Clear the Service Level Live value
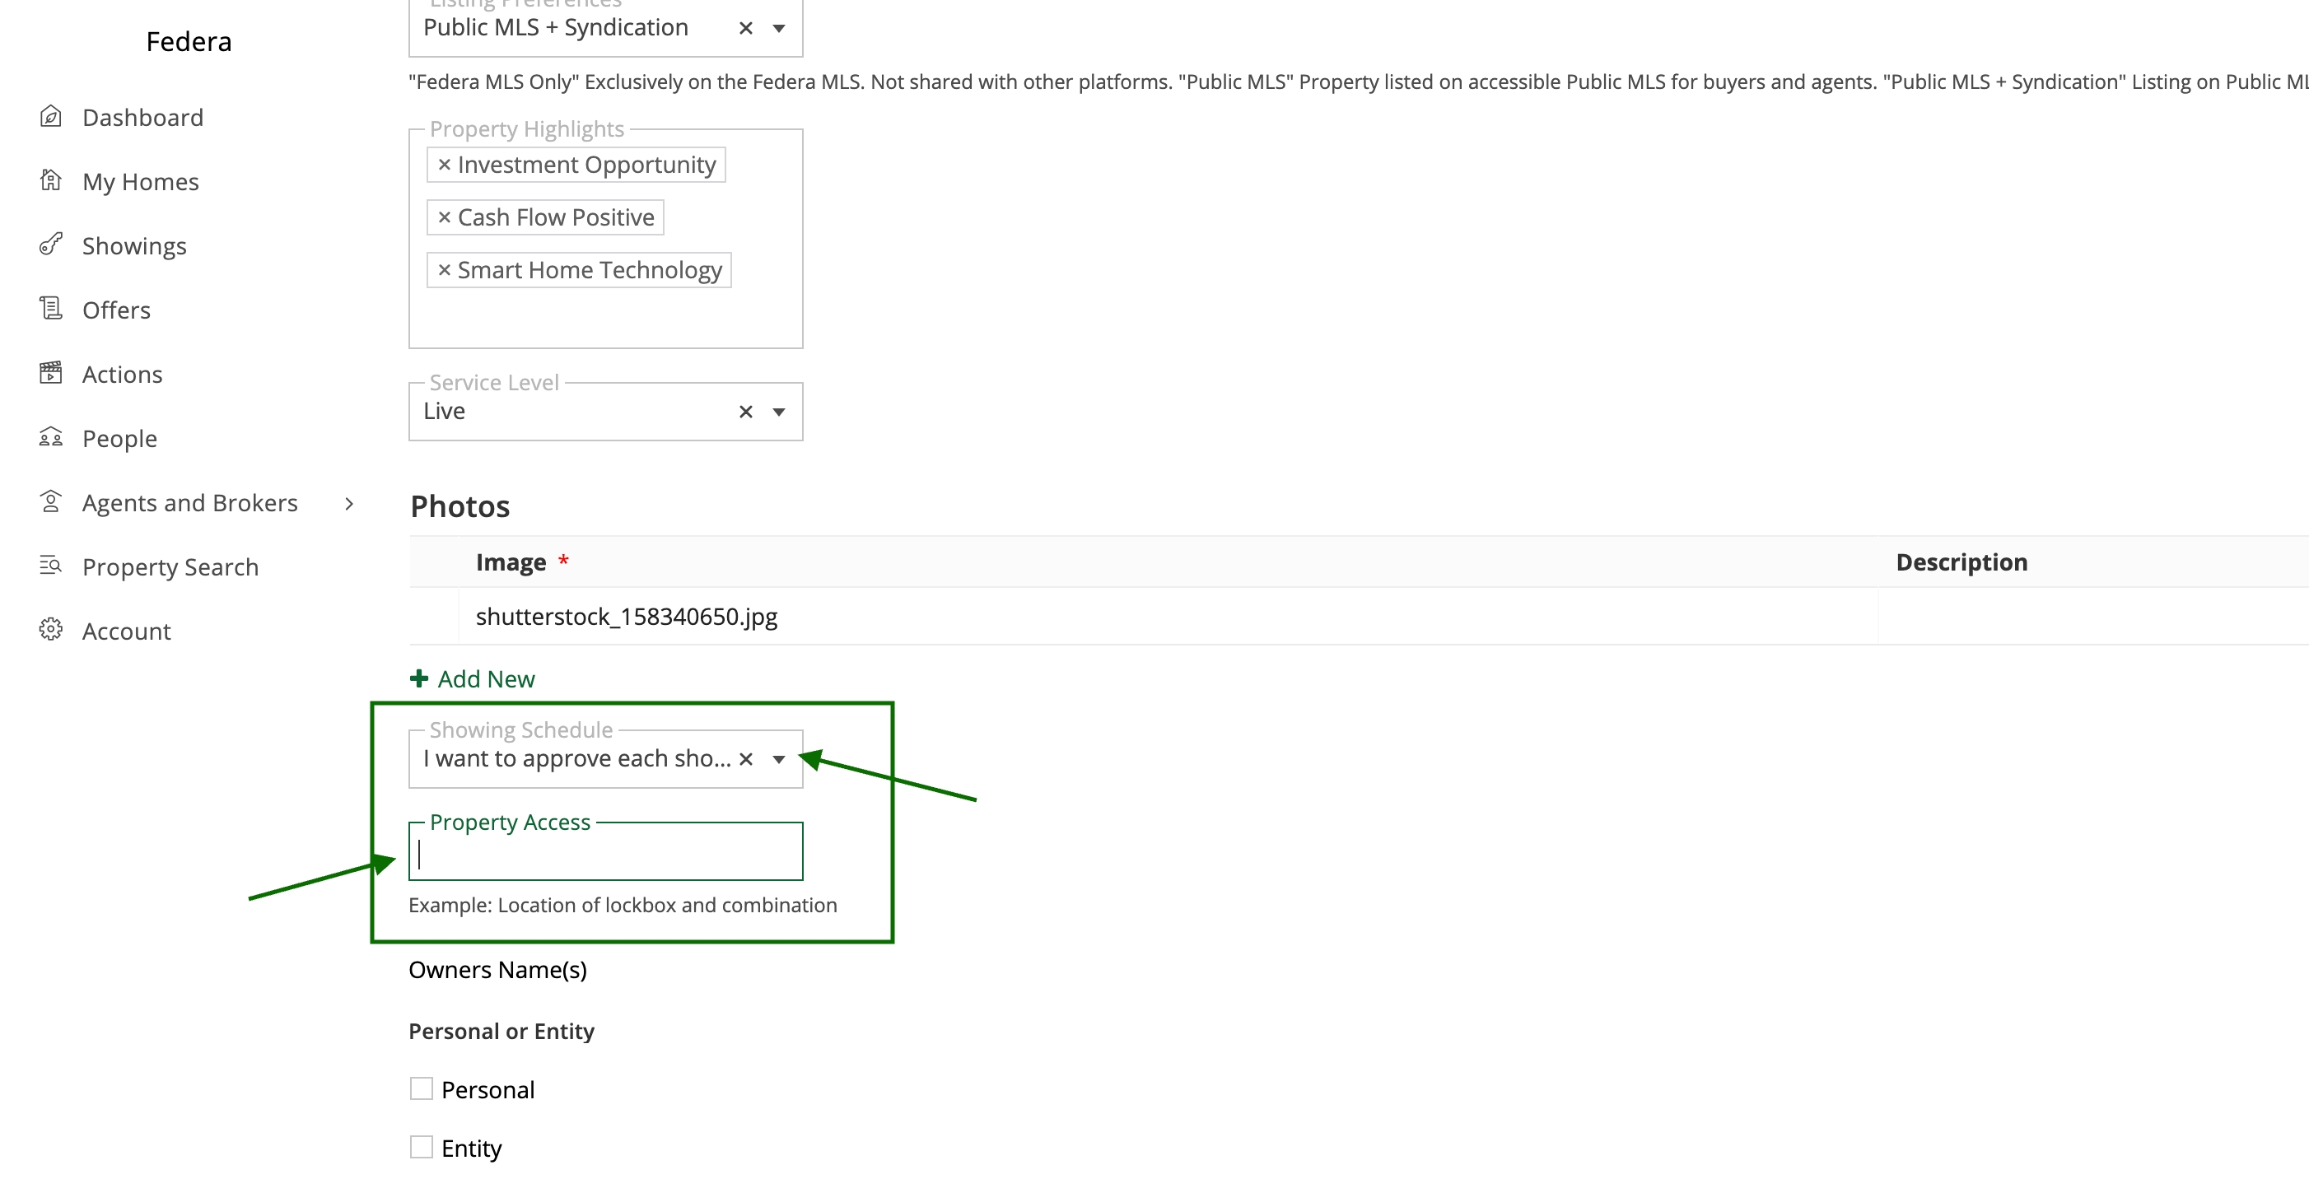 pos(746,412)
